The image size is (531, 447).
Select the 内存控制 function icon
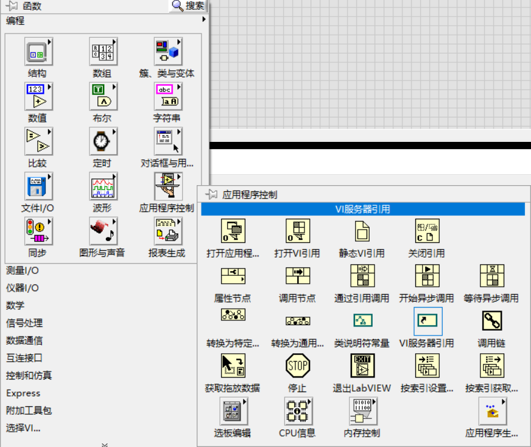pos(363,411)
